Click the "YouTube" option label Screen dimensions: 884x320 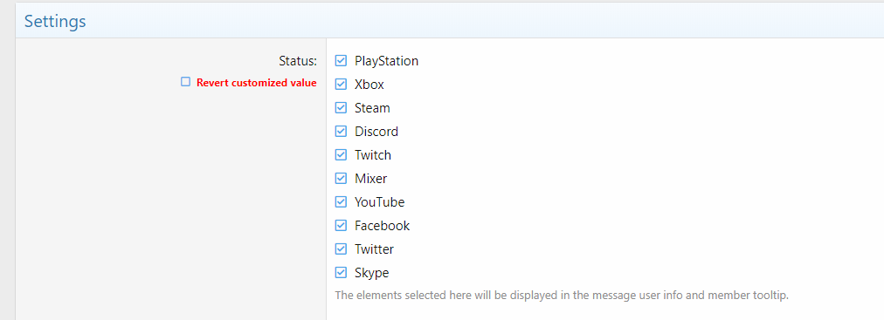pyautogui.click(x=379, y=202)
